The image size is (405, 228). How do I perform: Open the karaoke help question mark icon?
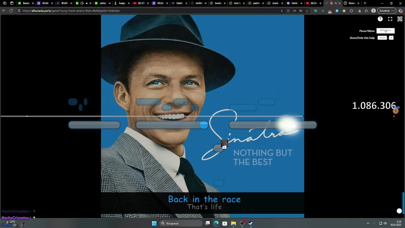point(380,19)
